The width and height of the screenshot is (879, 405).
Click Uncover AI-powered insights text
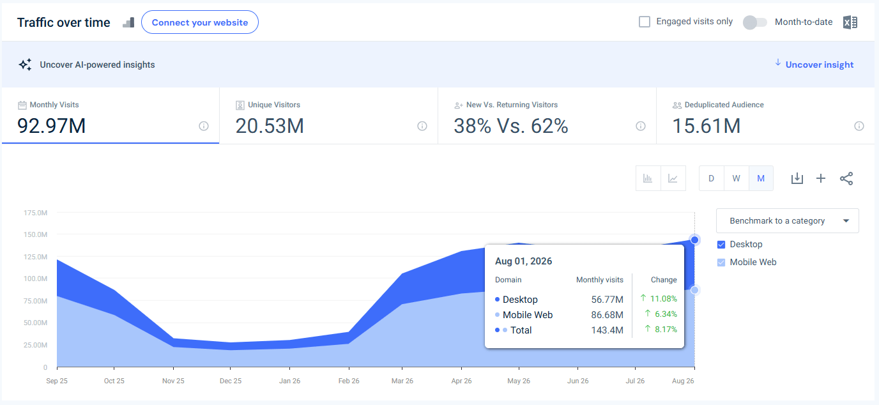(x=97, y=65)
